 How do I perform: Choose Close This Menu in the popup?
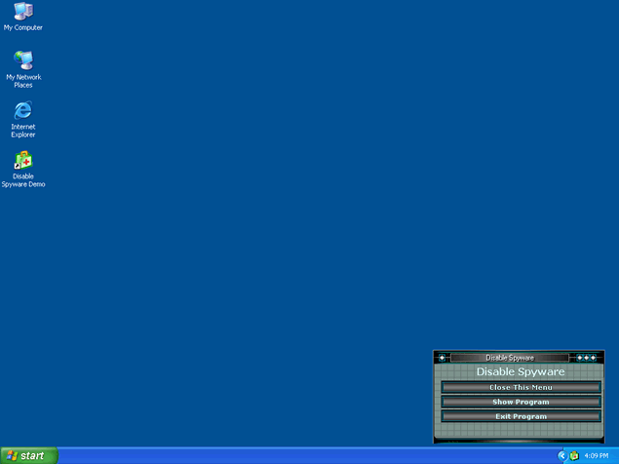click(521, 388)
